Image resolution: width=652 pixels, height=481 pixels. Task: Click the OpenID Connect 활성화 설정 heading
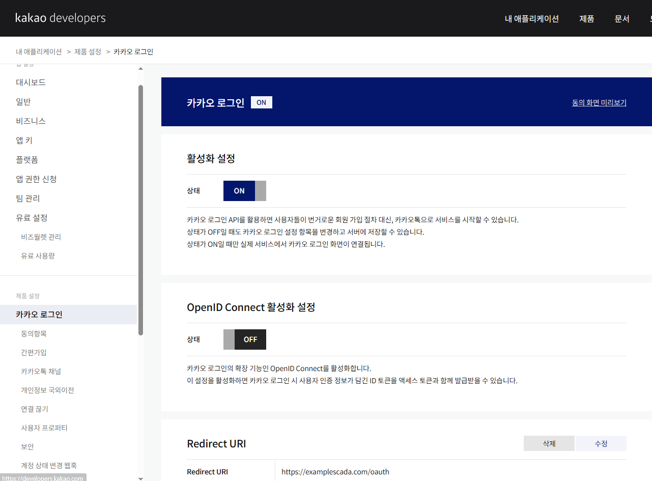[x=251, y=307]
